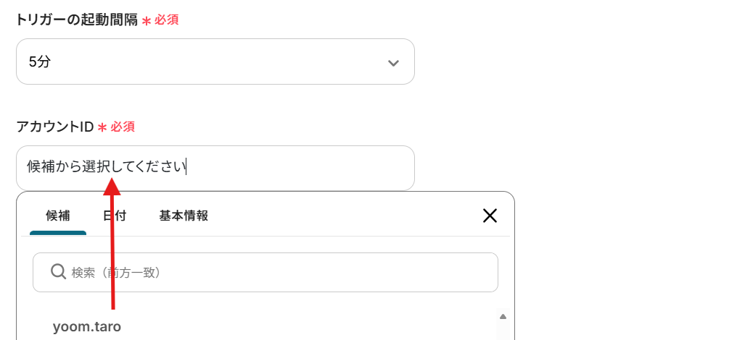Viewport: 745px width, 340px height.
Task: Switch to the 日付 tab
Action: (115, 216)
